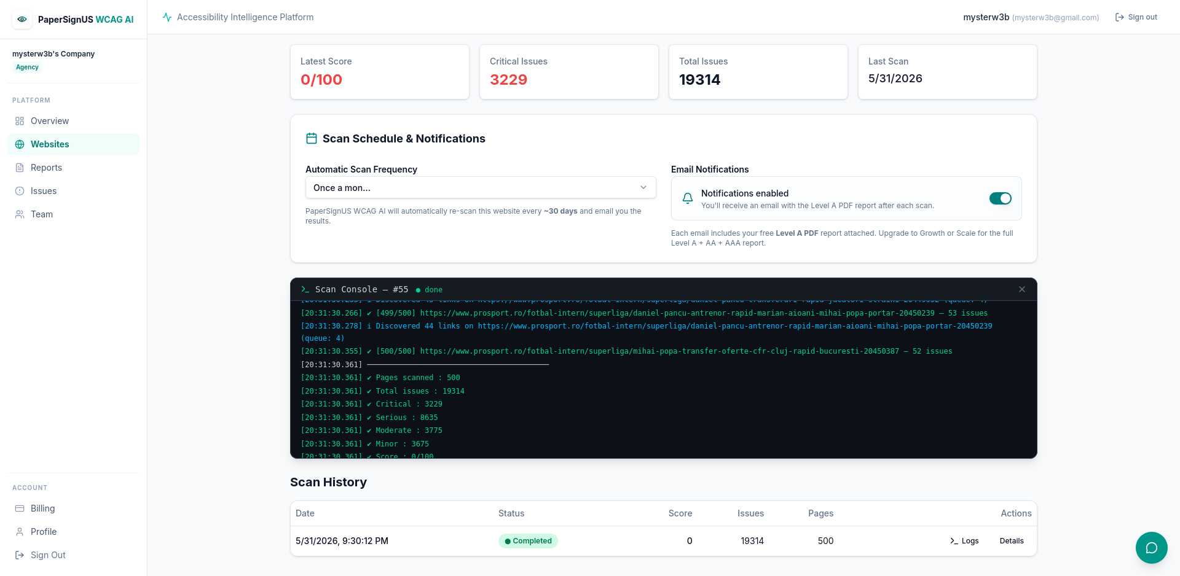Image resolution: width=1180 pixels, height=576 pixels.
Task: Click the 19314 issues cell in scan history
Action: coord(752,541)
